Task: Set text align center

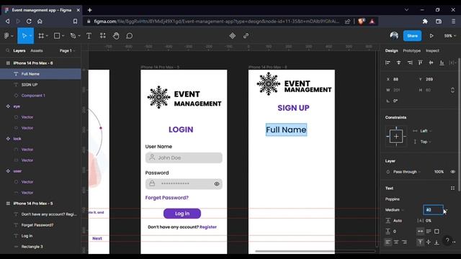Action: [x=396, y=242]
